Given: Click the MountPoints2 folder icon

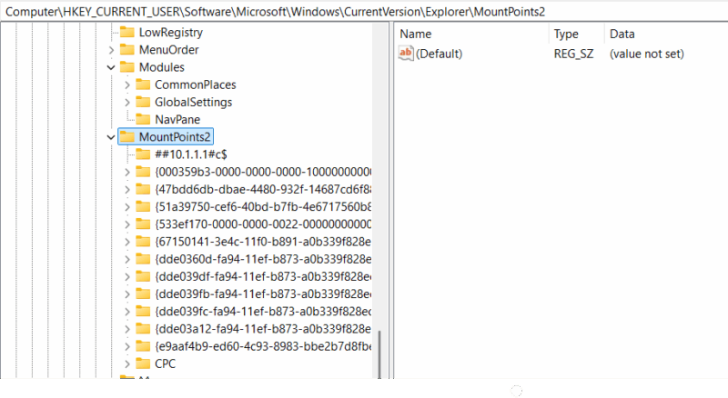Looking at the screenshot, I should click(x=126, y=136).
